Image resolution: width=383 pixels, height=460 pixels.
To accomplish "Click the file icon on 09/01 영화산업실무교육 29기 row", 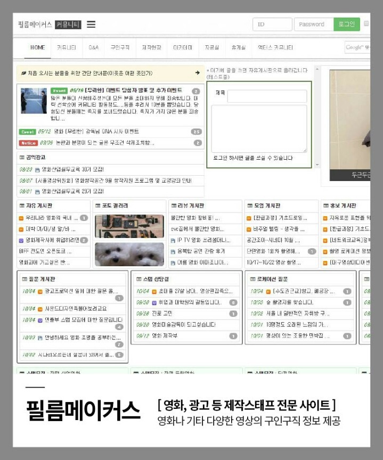I will pos(37,192).
